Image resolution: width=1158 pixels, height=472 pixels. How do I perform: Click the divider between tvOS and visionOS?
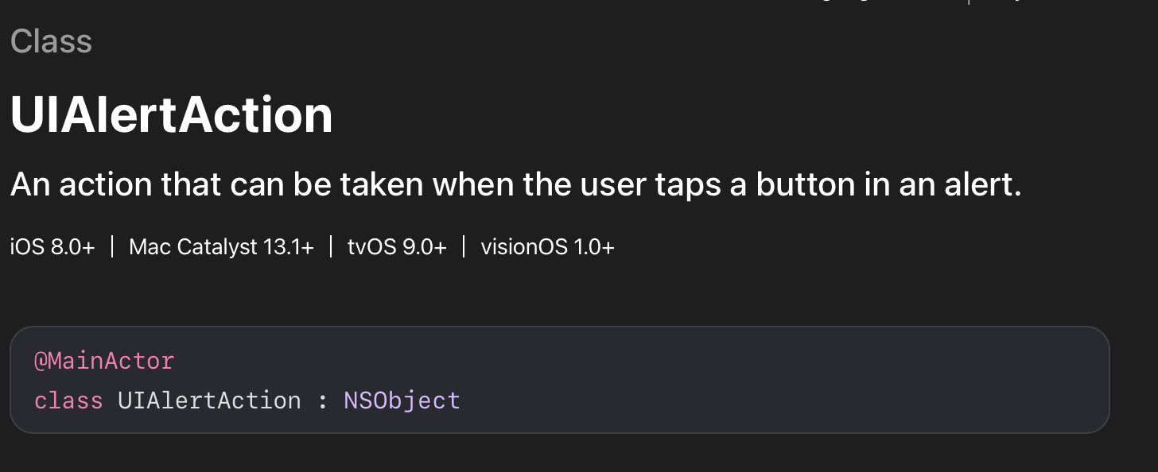(x=464, y=247)
